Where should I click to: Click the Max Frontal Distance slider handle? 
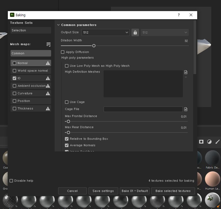pyautogui.click(x=68, y=121)
